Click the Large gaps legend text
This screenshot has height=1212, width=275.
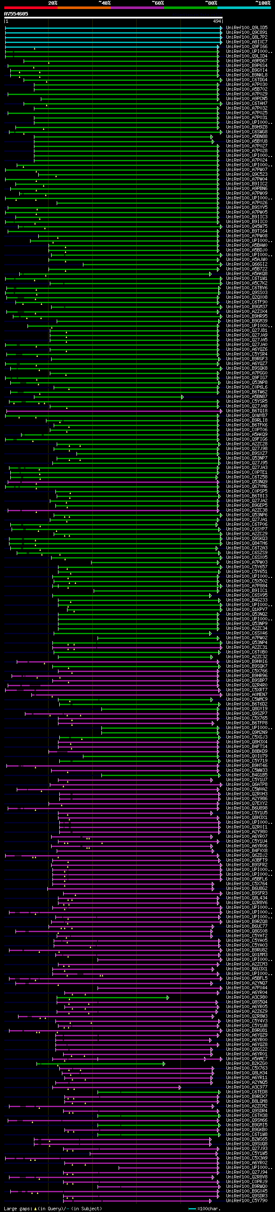53,1208
